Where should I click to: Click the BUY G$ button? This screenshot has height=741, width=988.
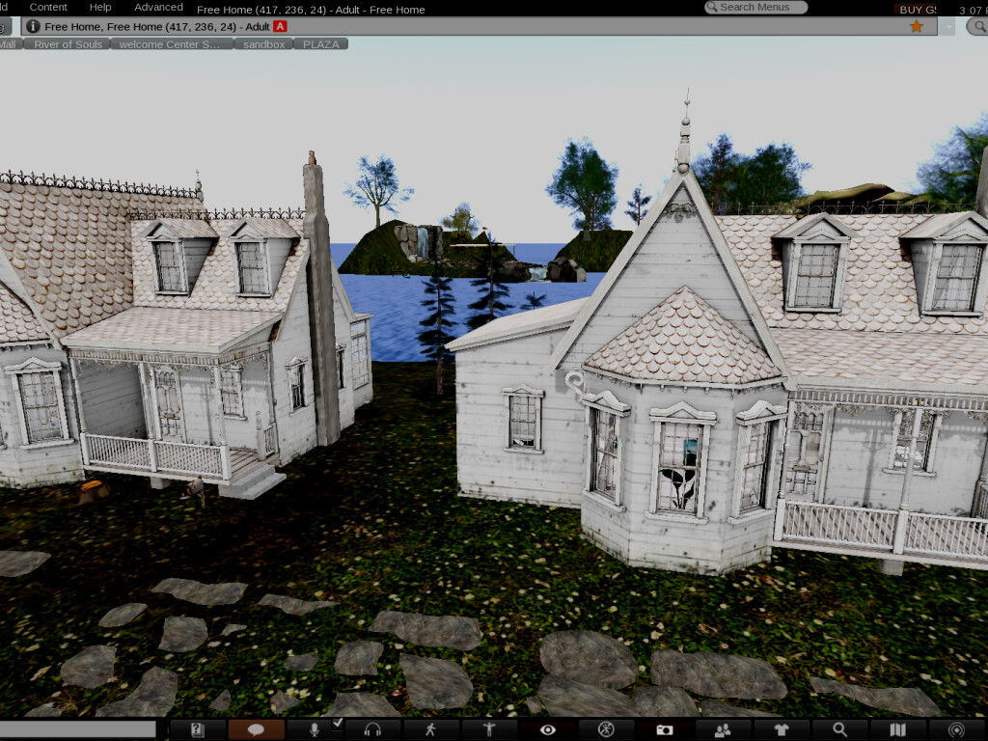pyautogui.click(x=918, y=9)
